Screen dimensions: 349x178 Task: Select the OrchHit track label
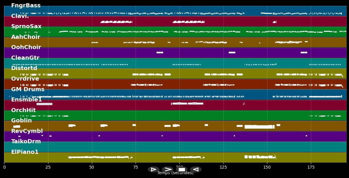23,110
